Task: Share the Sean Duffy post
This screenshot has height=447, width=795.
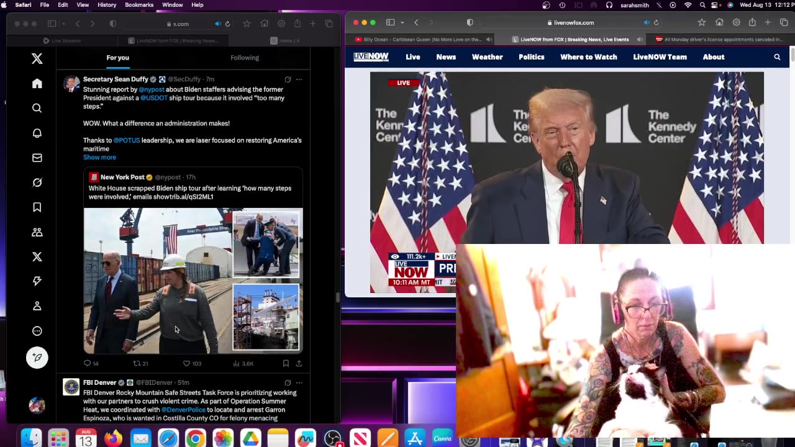Action: coord(299,363)
